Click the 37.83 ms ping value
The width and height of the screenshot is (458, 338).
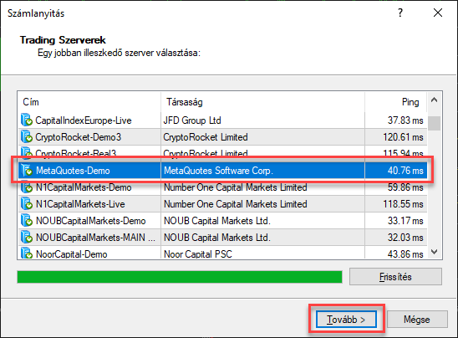click(x=405, y=120)
